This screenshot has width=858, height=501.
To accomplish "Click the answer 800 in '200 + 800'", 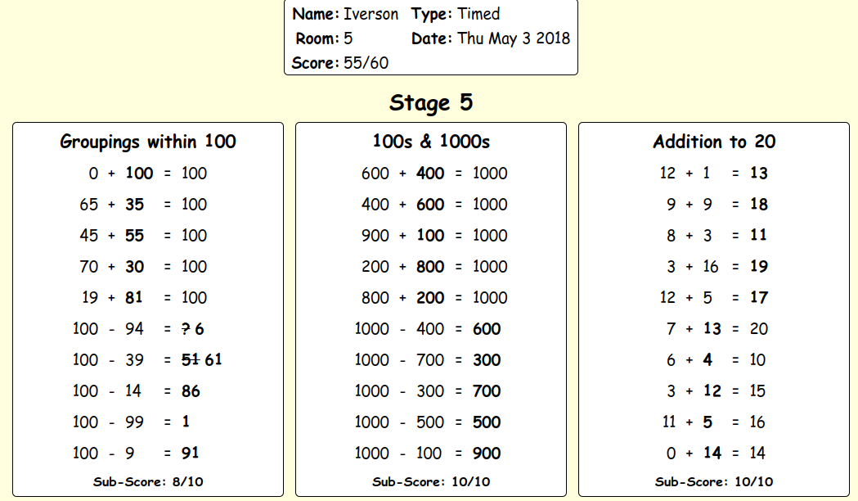I will coord(430,267).
